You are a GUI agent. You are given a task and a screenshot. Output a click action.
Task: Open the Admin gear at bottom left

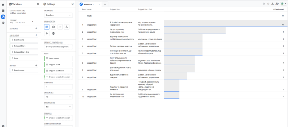pyautogui.click(x=3, y=126)
